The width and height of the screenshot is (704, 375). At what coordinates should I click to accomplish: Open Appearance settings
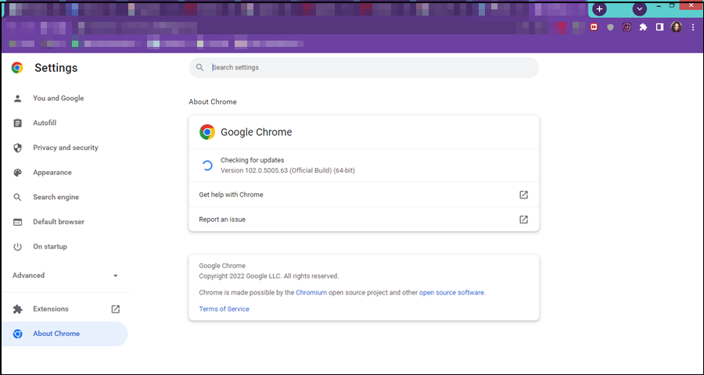coord(52,172)
